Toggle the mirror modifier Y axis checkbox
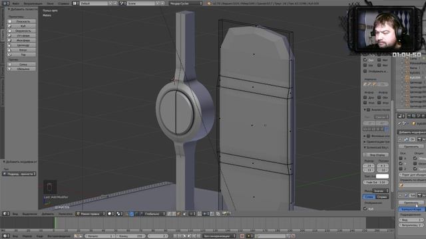Viewport: 426px width, 239px height. tap(401, 164)
